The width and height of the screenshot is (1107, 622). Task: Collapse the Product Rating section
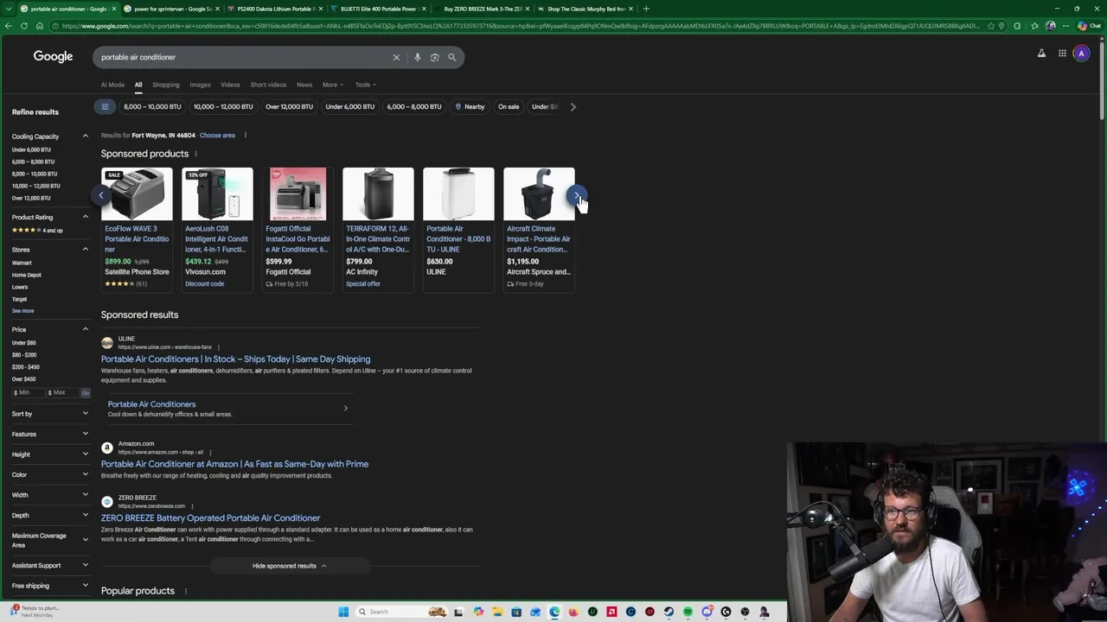pos(85,217)
